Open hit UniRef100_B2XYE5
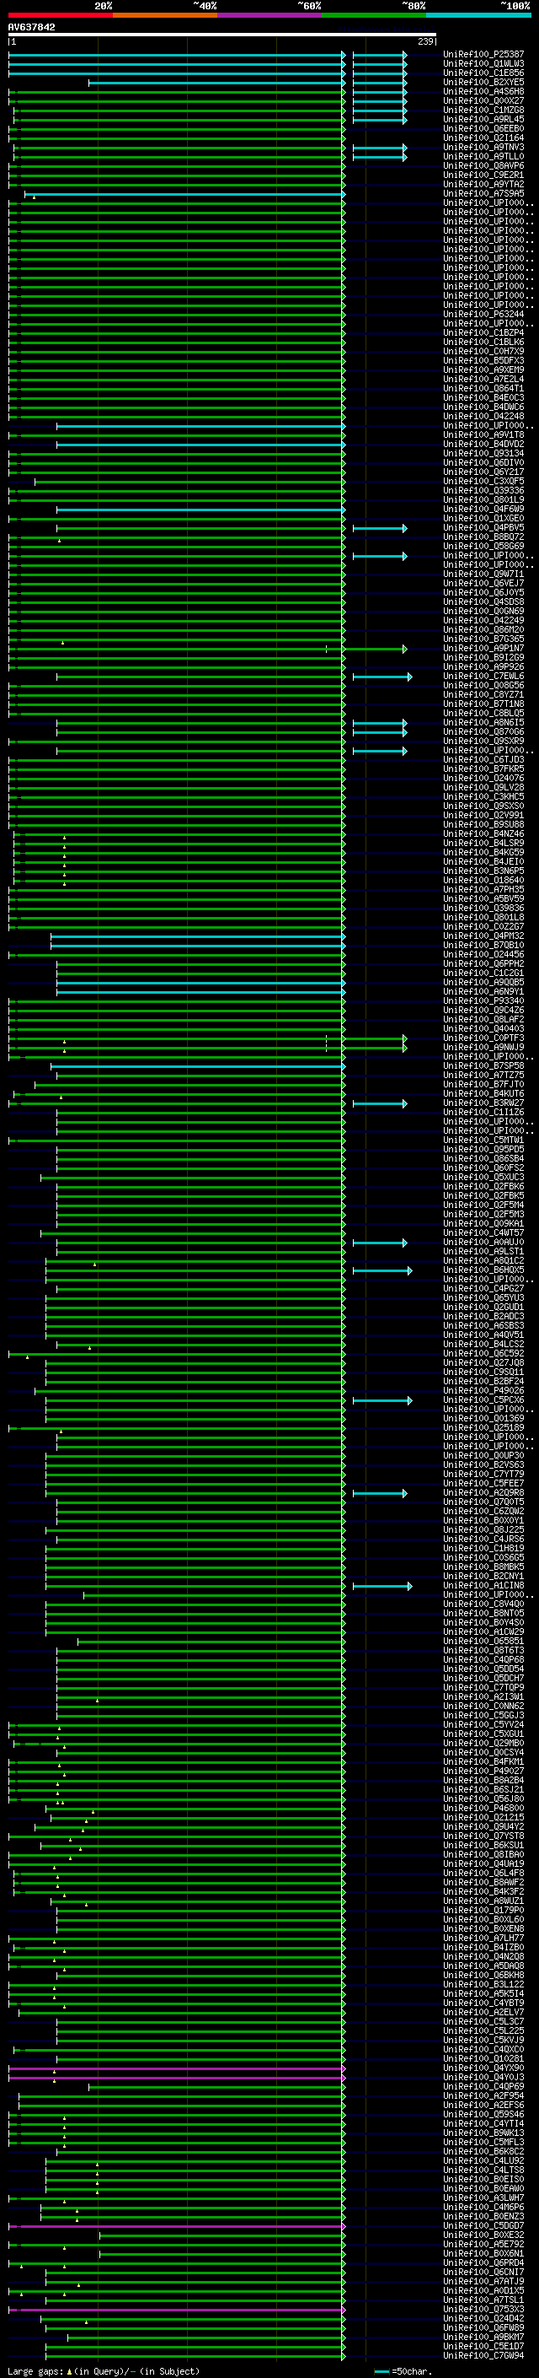Image resolution: width=539 pixels, height=2378 pixels. pyautogui.click(x=483, y=82)
